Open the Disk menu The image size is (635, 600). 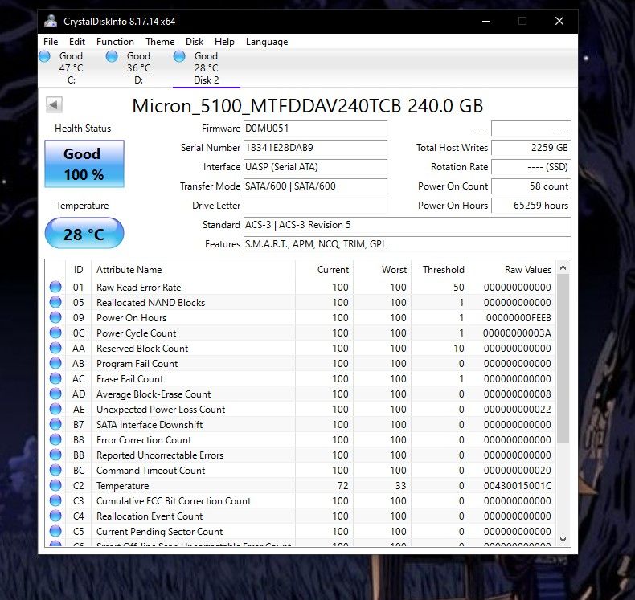195,42
